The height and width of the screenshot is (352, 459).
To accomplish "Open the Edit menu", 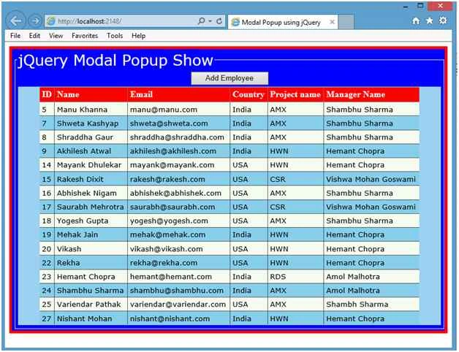I will click(x=34, y=36).
